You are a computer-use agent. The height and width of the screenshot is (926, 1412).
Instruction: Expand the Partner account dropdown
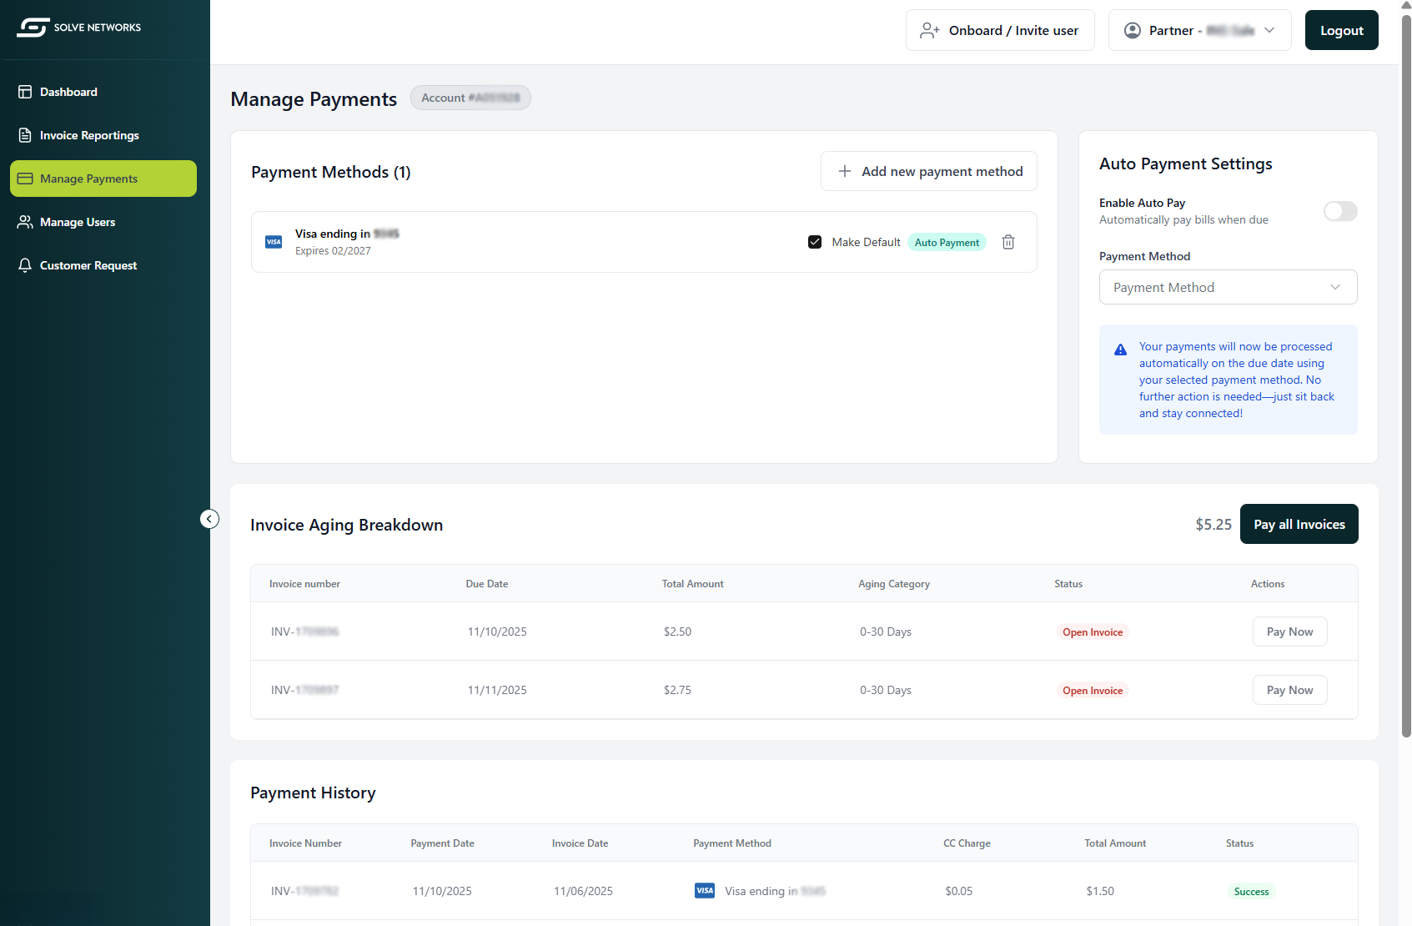(x=1199, y=30)
